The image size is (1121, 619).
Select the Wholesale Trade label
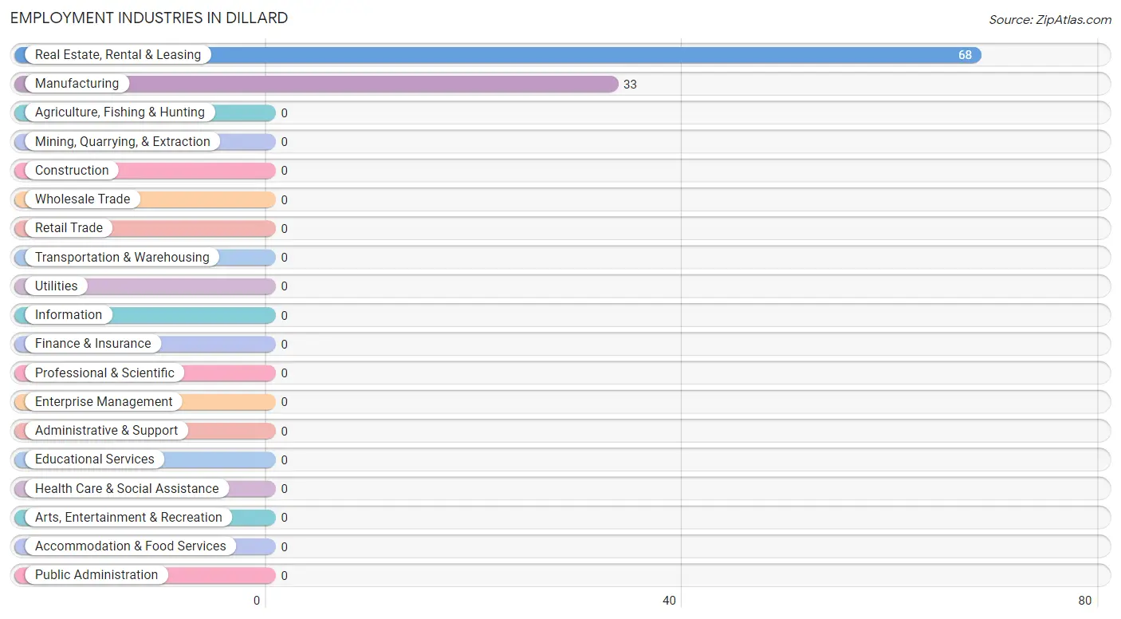[82, 199]
